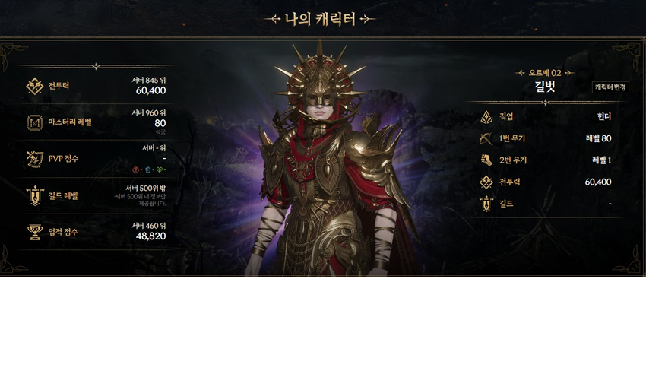The image size is (646, 377).
Task: Click the 길드 레벨 banner icon
Action: [35, 195]
